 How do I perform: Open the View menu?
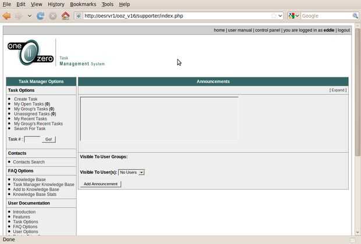pyautogui.click(x=36, y=4)
